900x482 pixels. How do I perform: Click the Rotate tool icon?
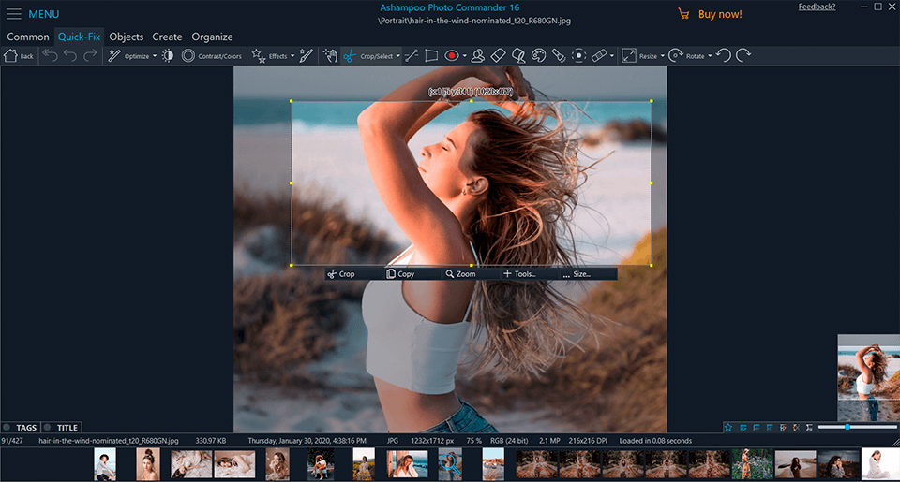676,55
